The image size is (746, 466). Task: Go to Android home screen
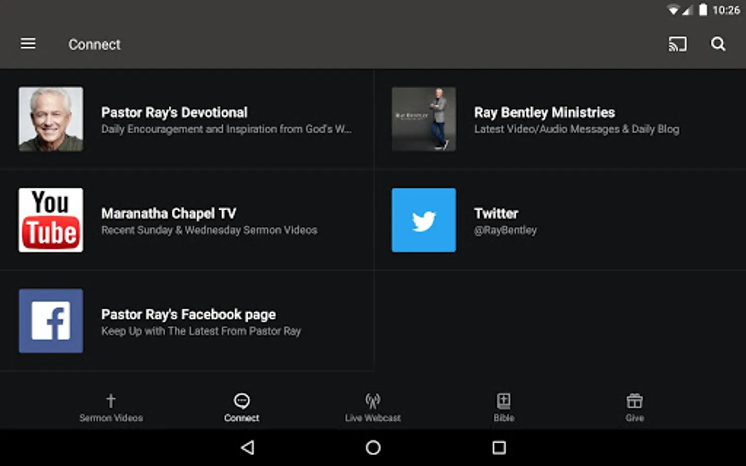(373, 447)
